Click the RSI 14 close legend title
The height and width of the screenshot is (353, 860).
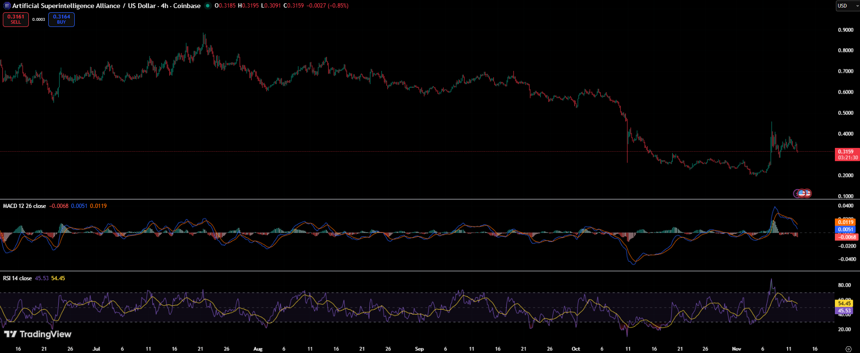coord(18,278)
